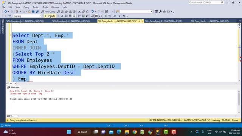Switch to SQL-CrossApply tab ending (56)
Viewport: 242px width, 136px height.
tap(25, 21)
